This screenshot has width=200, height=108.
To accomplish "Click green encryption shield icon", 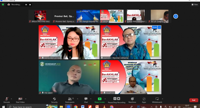I will pyautogui.click(x=3, y=5).
